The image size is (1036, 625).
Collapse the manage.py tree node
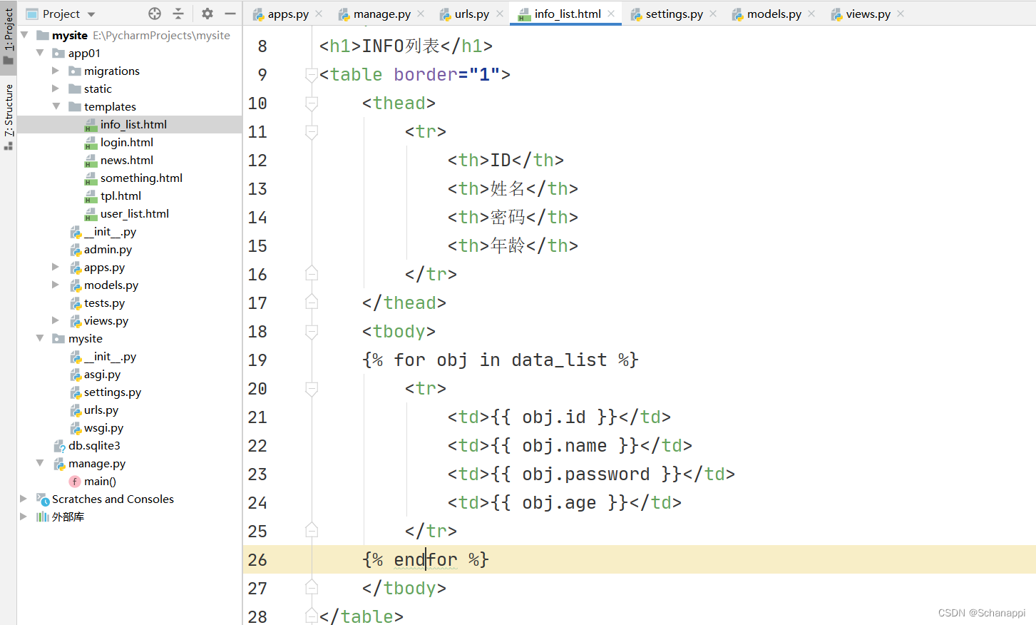[40, 463]
